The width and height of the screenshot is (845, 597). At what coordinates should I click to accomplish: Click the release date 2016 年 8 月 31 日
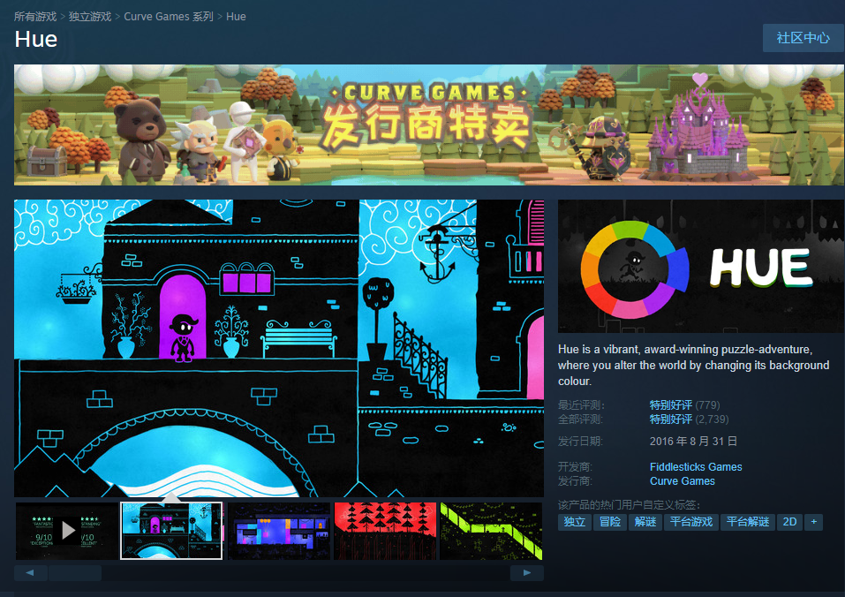pyautogui.click(x=693, y=442)
